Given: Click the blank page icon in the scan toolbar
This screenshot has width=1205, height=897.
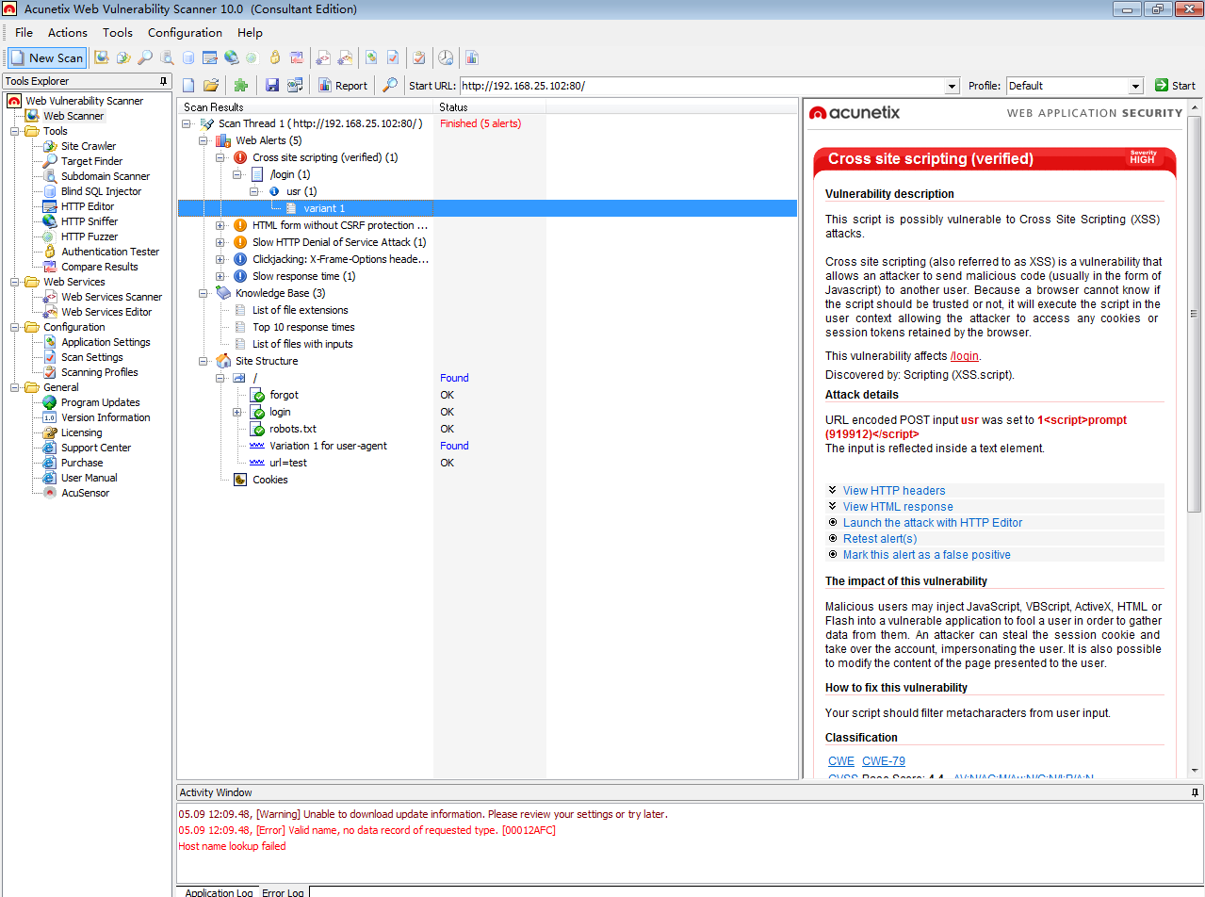Looking at the screenshot, I should coord(188,86).
